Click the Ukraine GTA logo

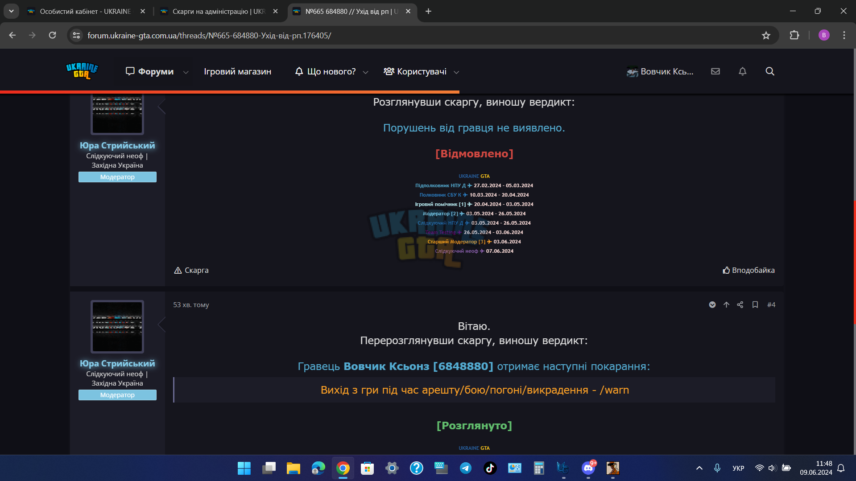click(x=82, y=71)
